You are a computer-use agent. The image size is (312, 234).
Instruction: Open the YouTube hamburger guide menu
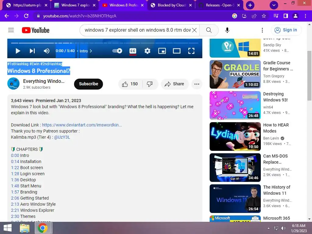tap(11, 30)
